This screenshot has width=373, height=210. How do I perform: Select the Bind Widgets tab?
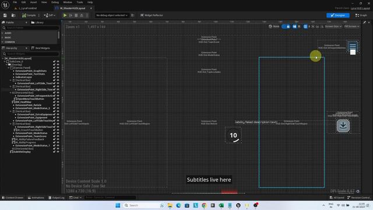coord(41,48)
